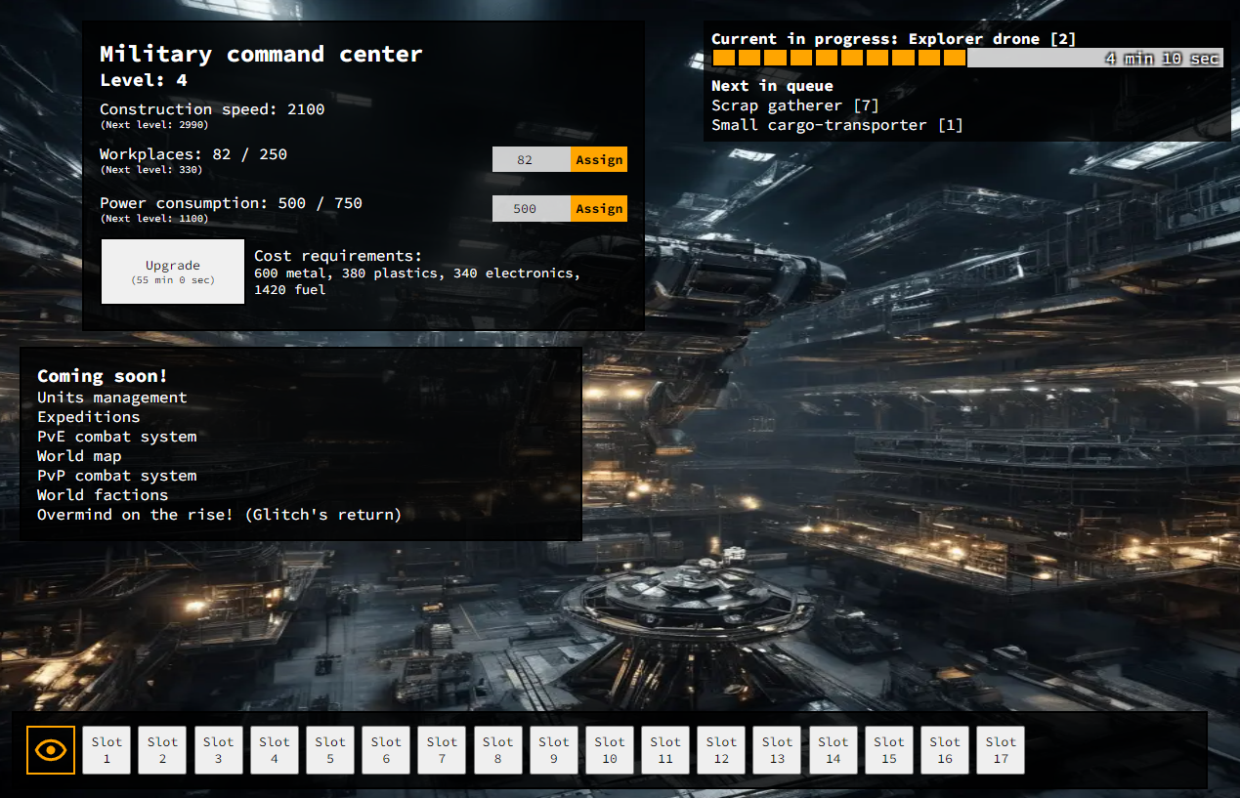This screenshot has width=1240, height=798.
Task: Assign workers to Workplaces
Action: 598,159
